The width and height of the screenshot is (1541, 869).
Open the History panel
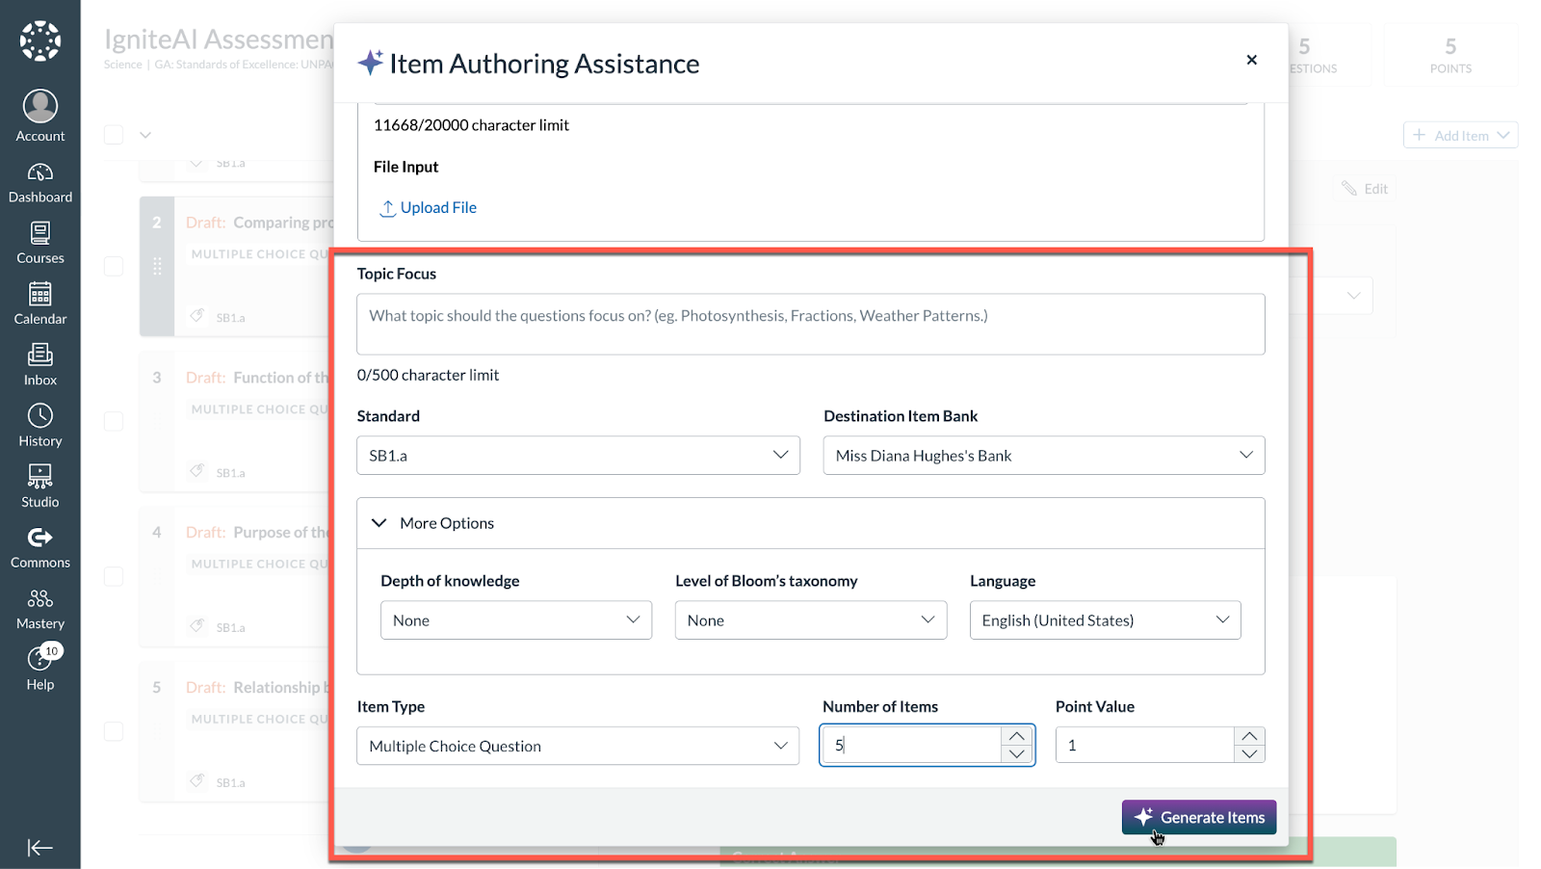40,426
